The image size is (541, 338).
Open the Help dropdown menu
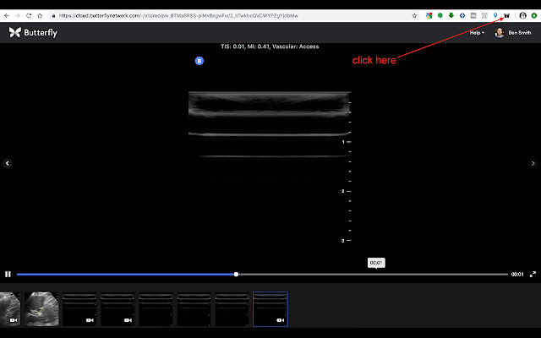[477, 32]
